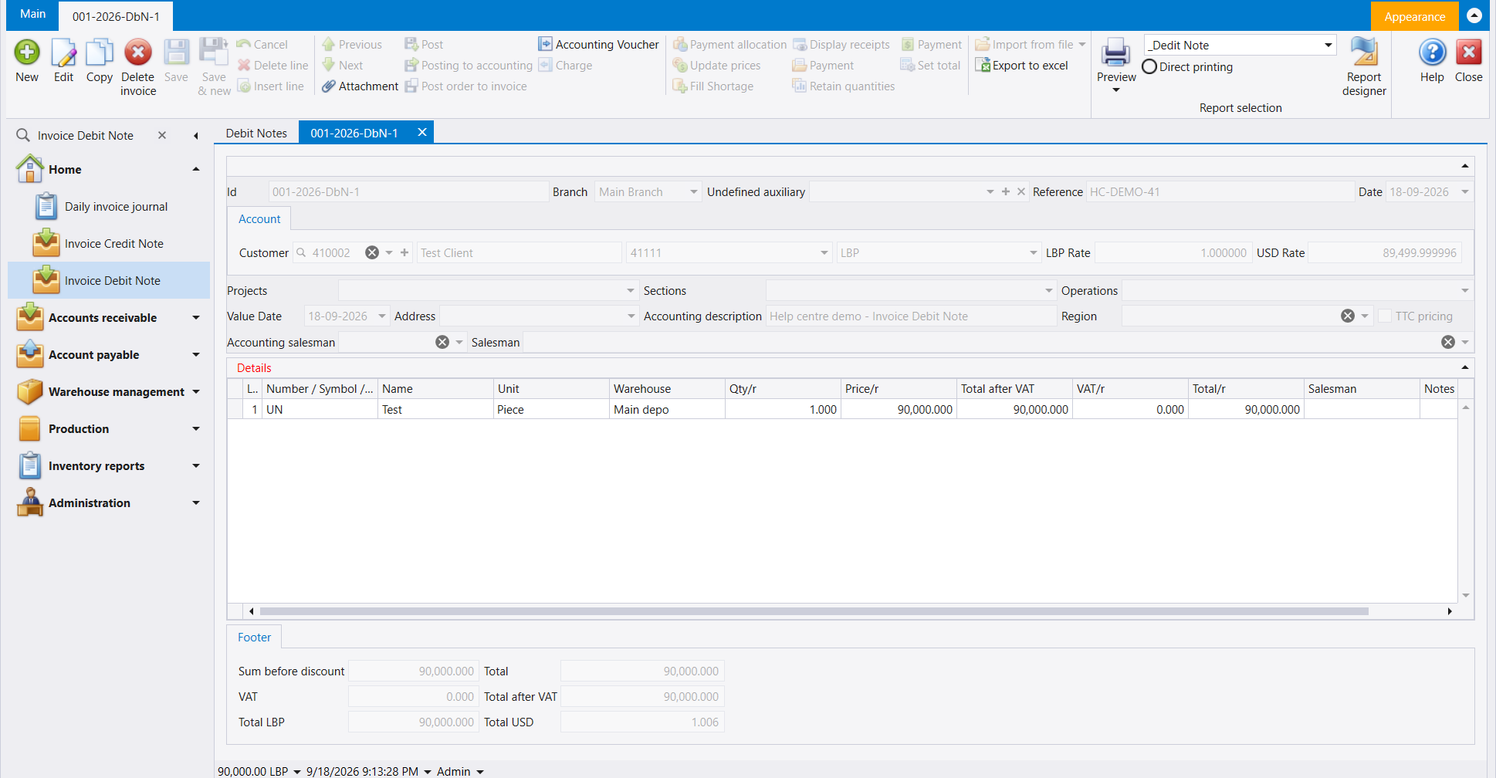Open the Attachment paperclip tool
Image resolution: width=1496 pixels, height=778 pixels.
pyautogui.click(x=360, y=86)
